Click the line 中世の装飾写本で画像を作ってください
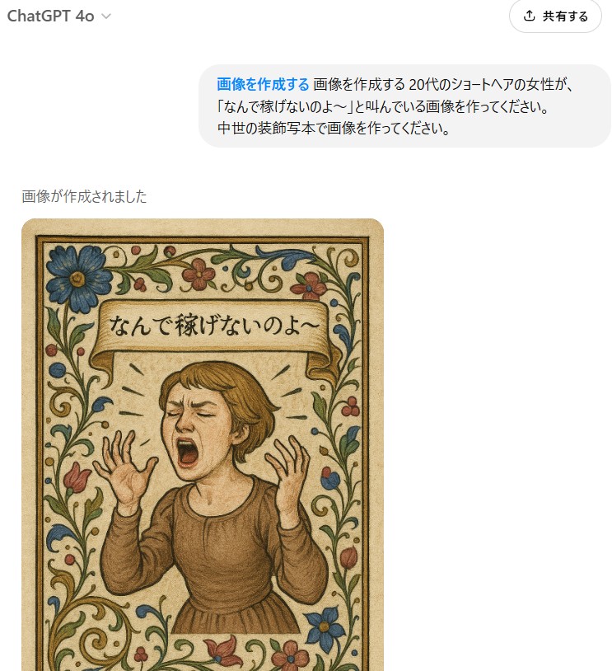Screen dimensions: 612x671 [334, 128]
